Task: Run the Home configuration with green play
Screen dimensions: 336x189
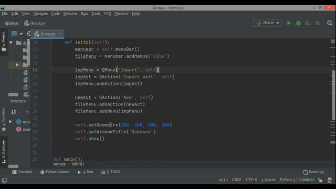Action: (x=289, y=23)
